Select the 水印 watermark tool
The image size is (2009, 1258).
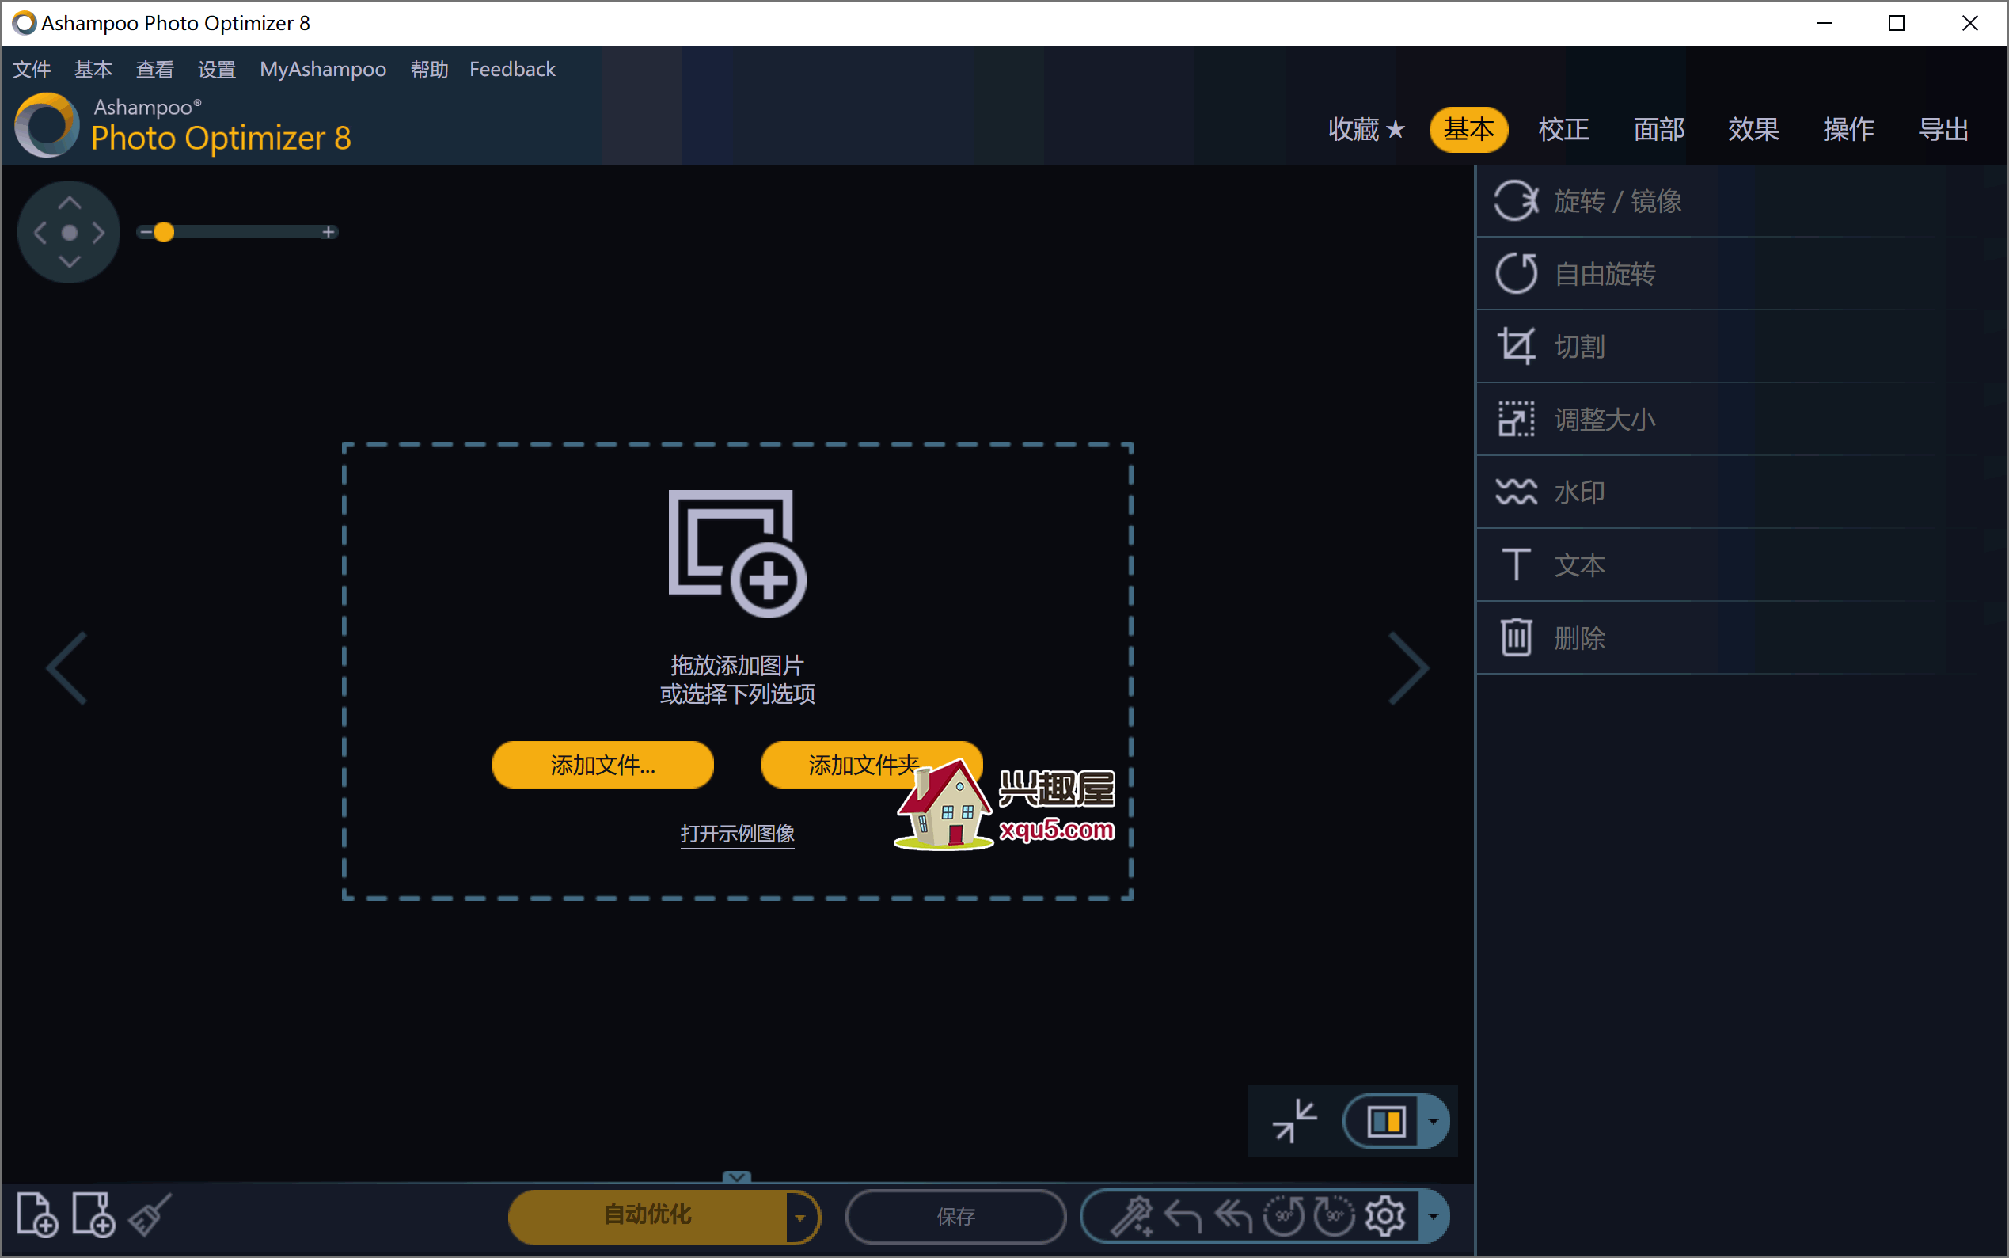[1741, 492]
